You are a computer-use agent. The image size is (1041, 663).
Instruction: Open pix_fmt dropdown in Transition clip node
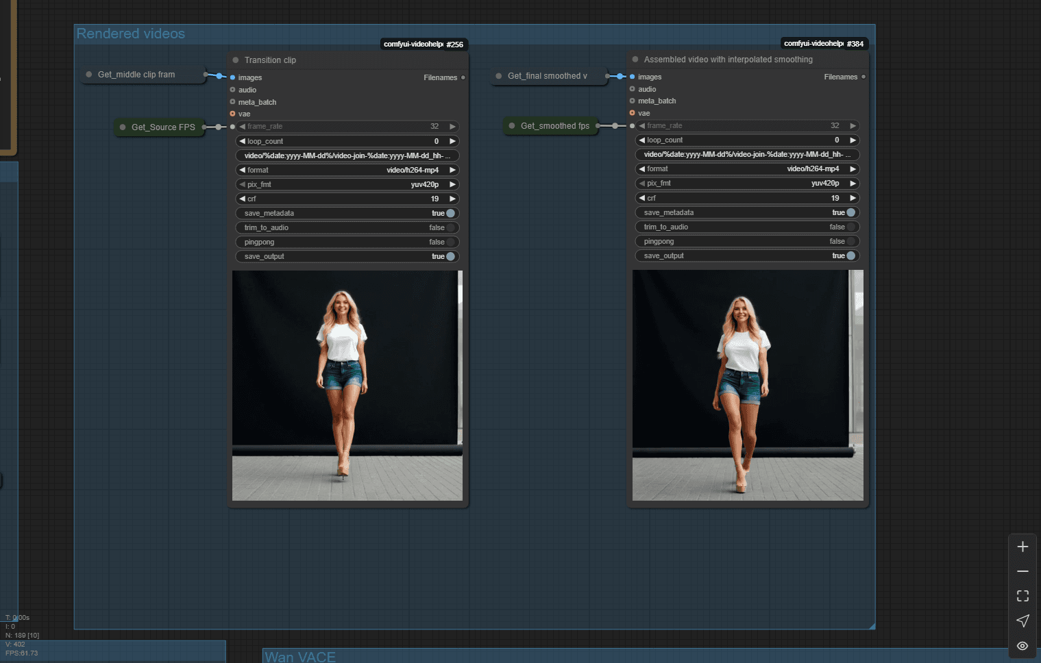pyautogui.click(x=347, y=185)
